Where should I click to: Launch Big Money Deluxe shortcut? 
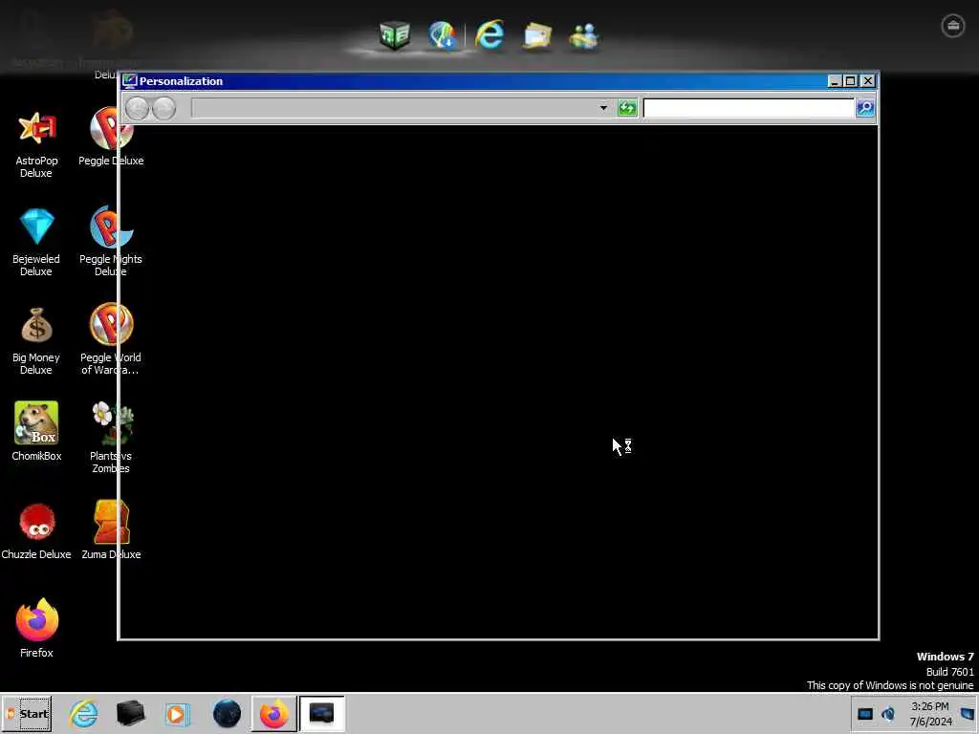pos(36,341)
